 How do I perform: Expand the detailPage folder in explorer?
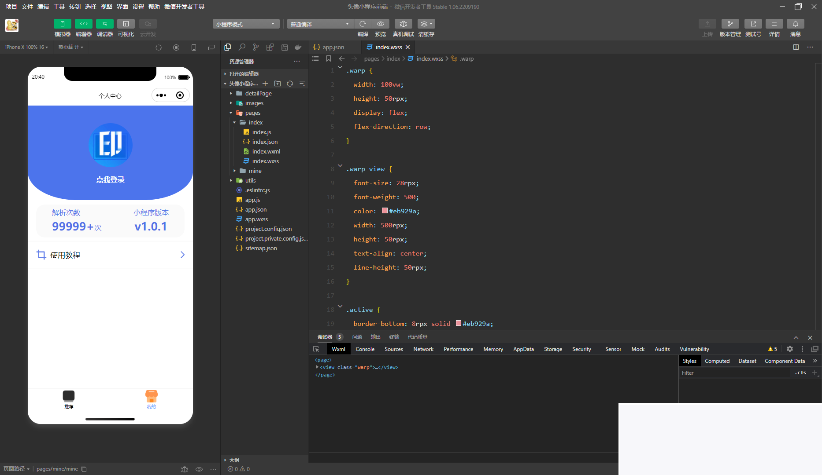coord(258,93)
